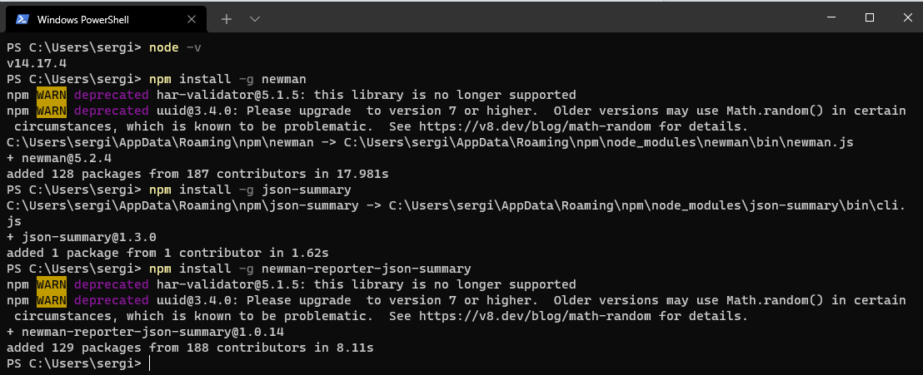The image size is (923, 375).
Task: Click the cursor at the final prompt
Action: click(x=150, y=363)
